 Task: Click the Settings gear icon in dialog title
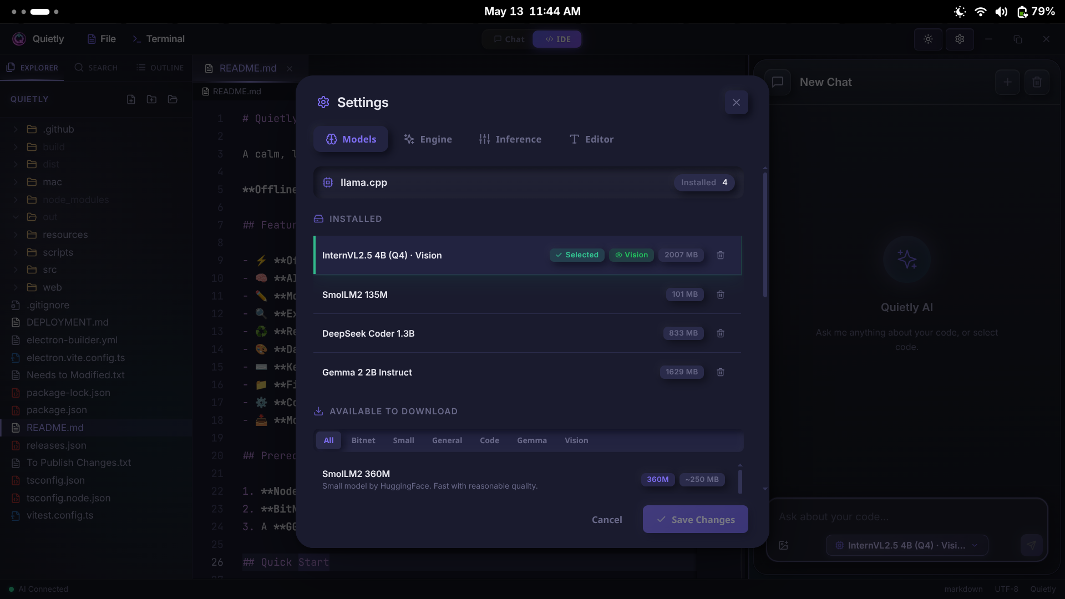click(323, 103)
